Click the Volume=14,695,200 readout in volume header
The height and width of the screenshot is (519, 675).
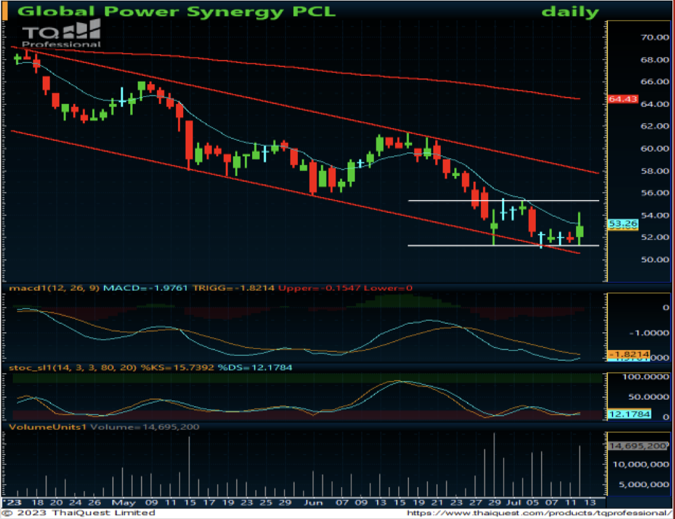tap(145, 427)
